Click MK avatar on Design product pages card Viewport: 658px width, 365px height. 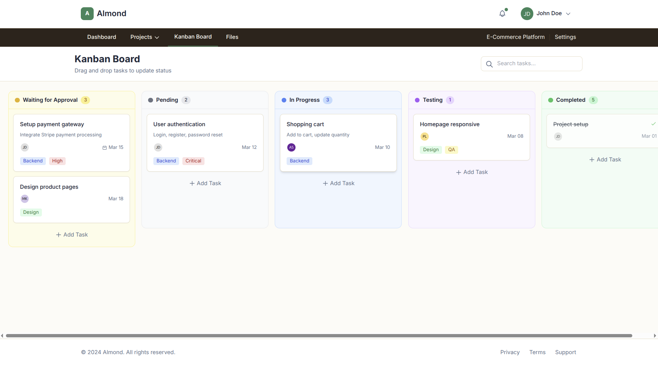25,199
